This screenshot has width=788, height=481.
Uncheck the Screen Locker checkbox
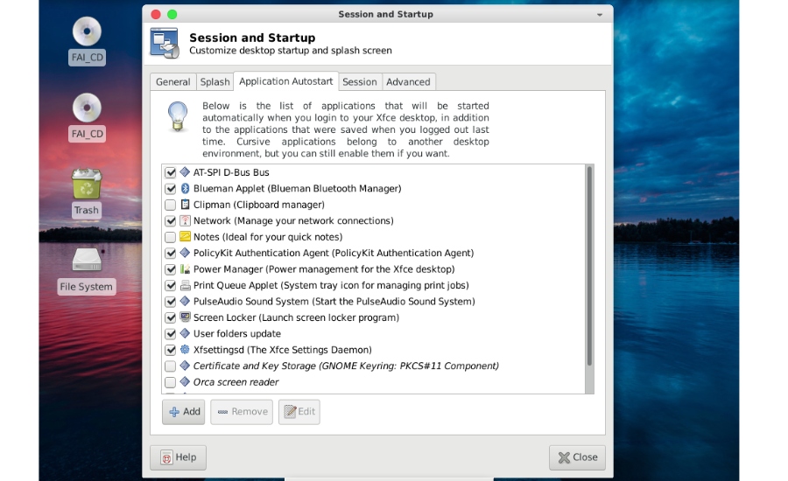click(171, 317)
